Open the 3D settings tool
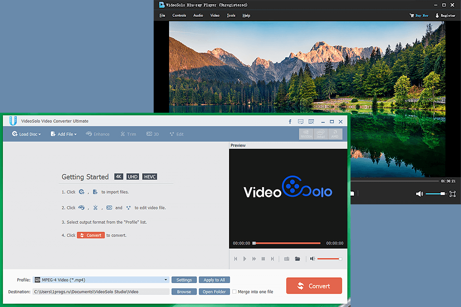The height and width of the screenshot is (307, 461). [x=153, y=134]
